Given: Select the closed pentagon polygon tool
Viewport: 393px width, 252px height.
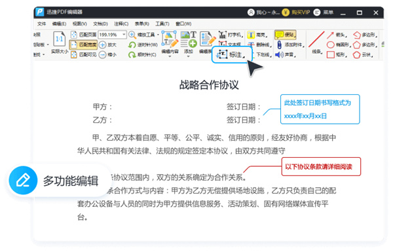Looking at the screenshot, I should click(x=357, y=45).
